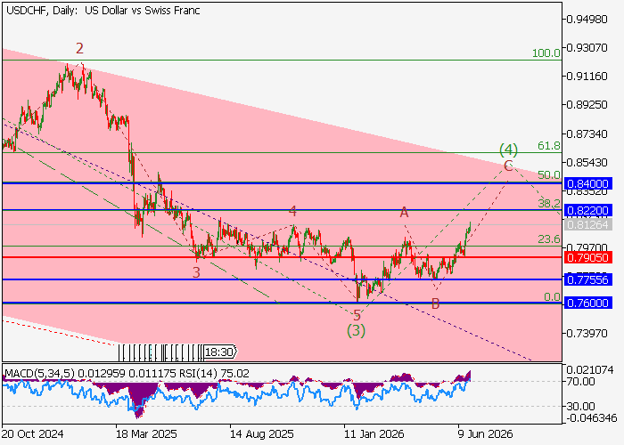
Task: Click the '11 Jan 2026' date label
Action: (374, 433)
